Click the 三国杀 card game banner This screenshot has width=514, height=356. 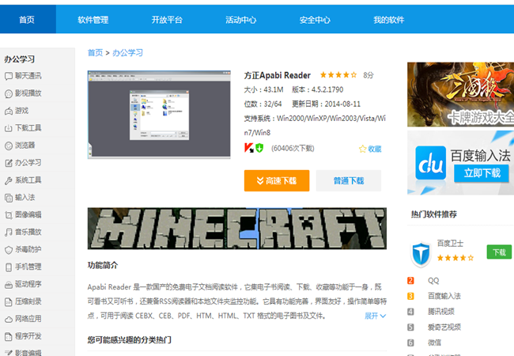460,94
